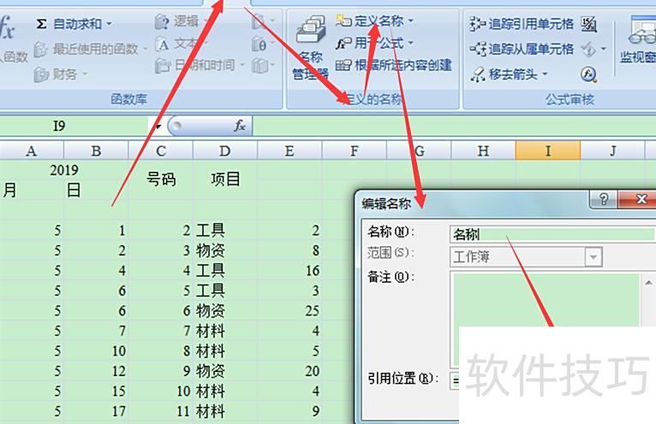Expand the Name Box dropdown arrow
Image resolution: width=656 pixels, height=424 pixels.
pyautogui.click(x=158, y=127)
